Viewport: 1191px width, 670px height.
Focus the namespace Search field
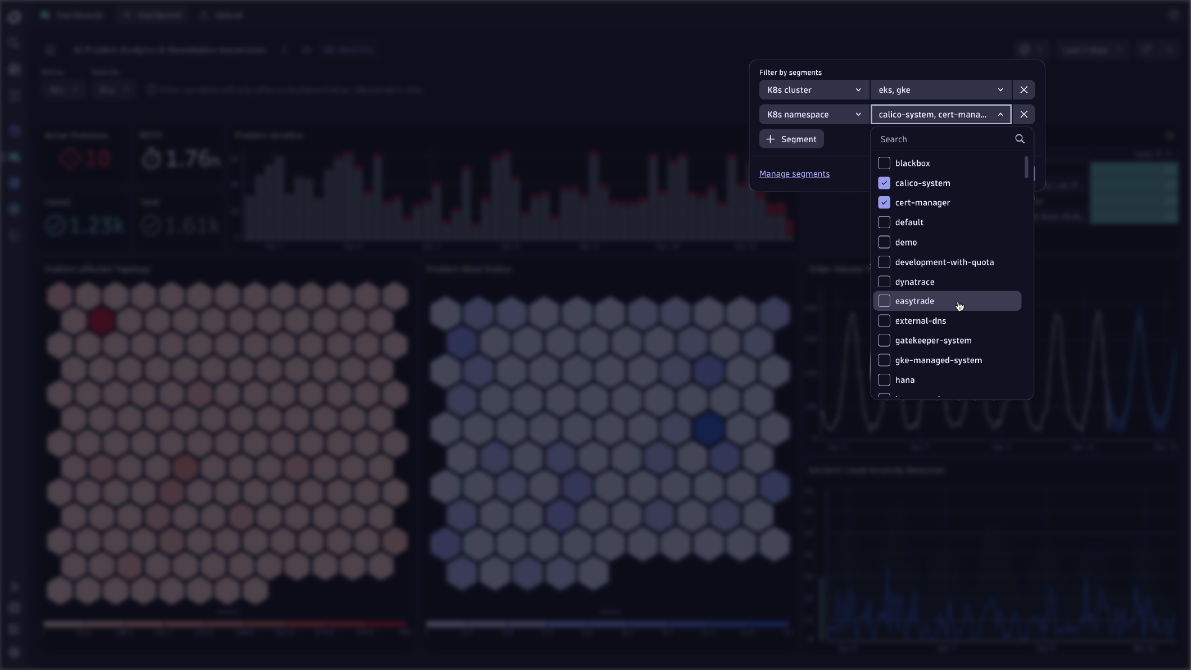pos(944,139)
